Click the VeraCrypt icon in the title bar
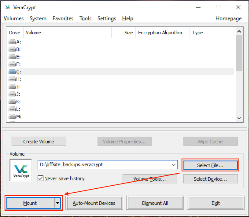249x217 pixels. point(7,7)
